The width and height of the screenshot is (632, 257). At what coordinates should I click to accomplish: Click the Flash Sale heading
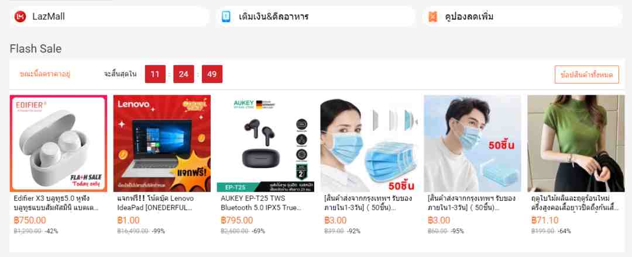pos(36,49)
